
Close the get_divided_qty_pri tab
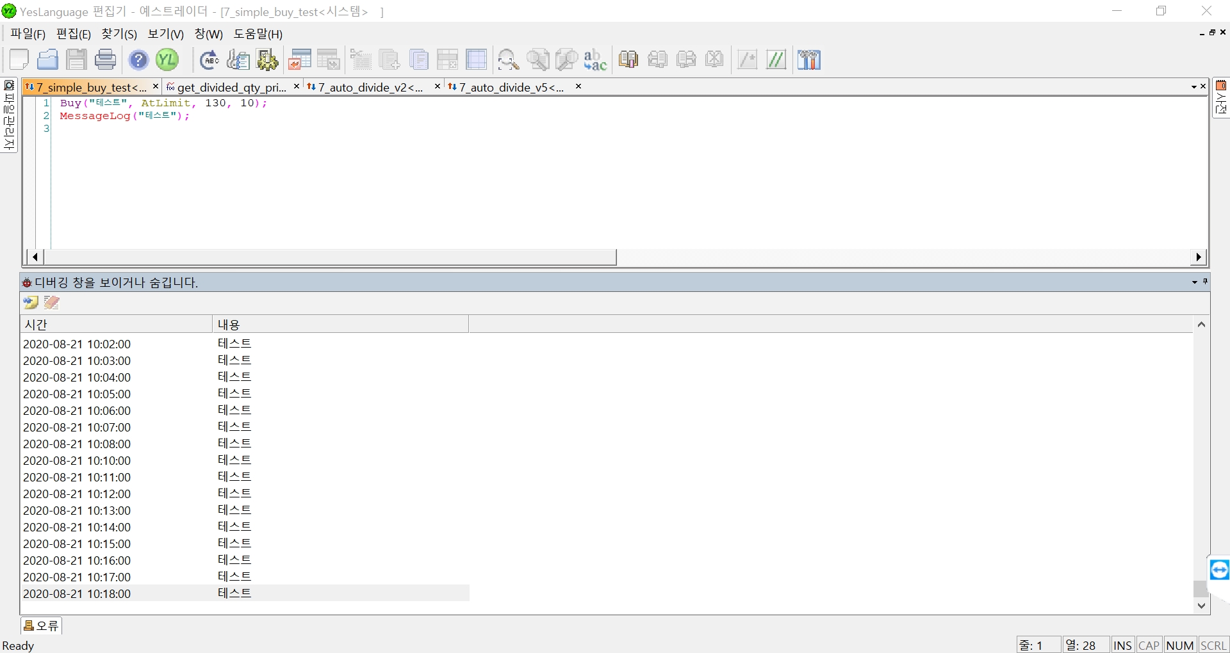[x=297, y=86]
